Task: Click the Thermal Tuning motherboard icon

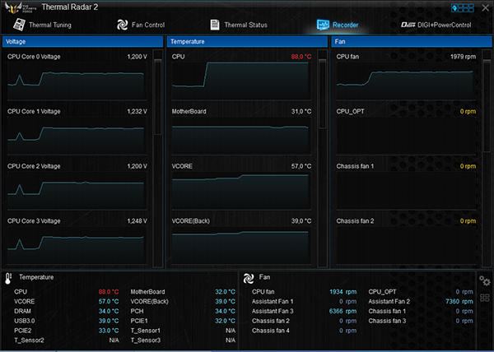Action: pyautogui.click(x=19, y=25)
